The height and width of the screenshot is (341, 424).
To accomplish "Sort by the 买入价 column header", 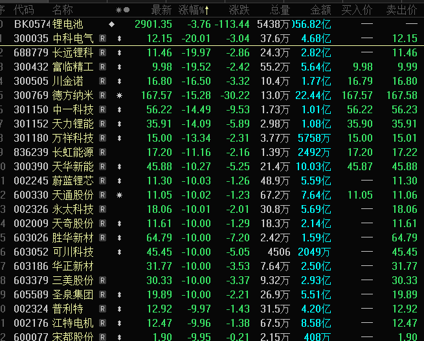I will point(357,10).
